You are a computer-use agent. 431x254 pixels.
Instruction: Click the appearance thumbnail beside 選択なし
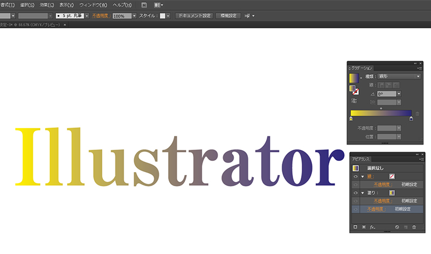356,168
